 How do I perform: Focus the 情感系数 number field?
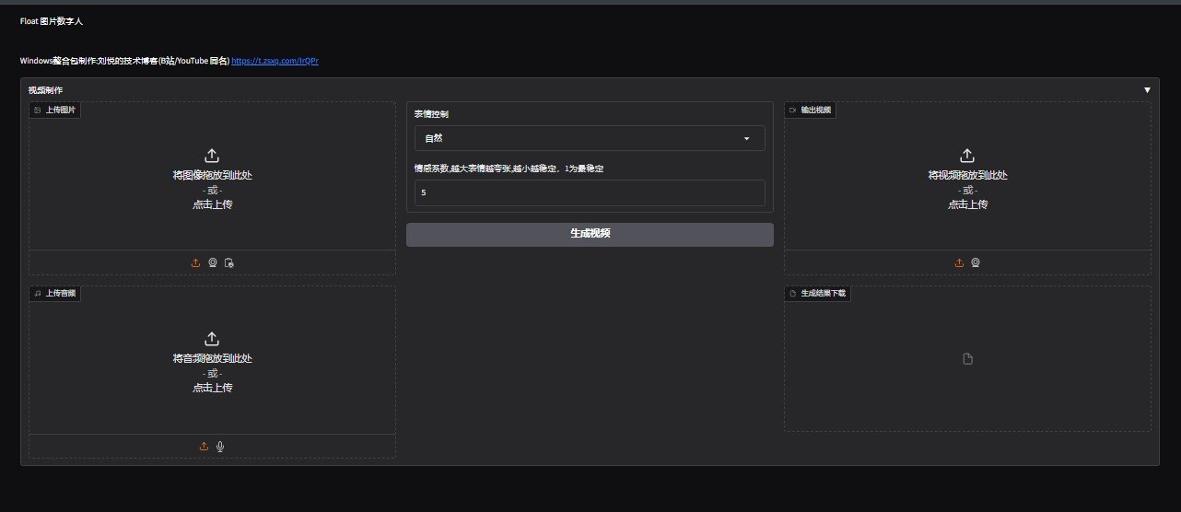coord(590,193)
